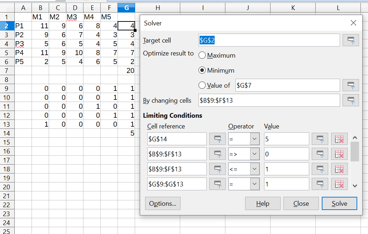
Task: Click Close button in Solver
Action: click(301, 203)
